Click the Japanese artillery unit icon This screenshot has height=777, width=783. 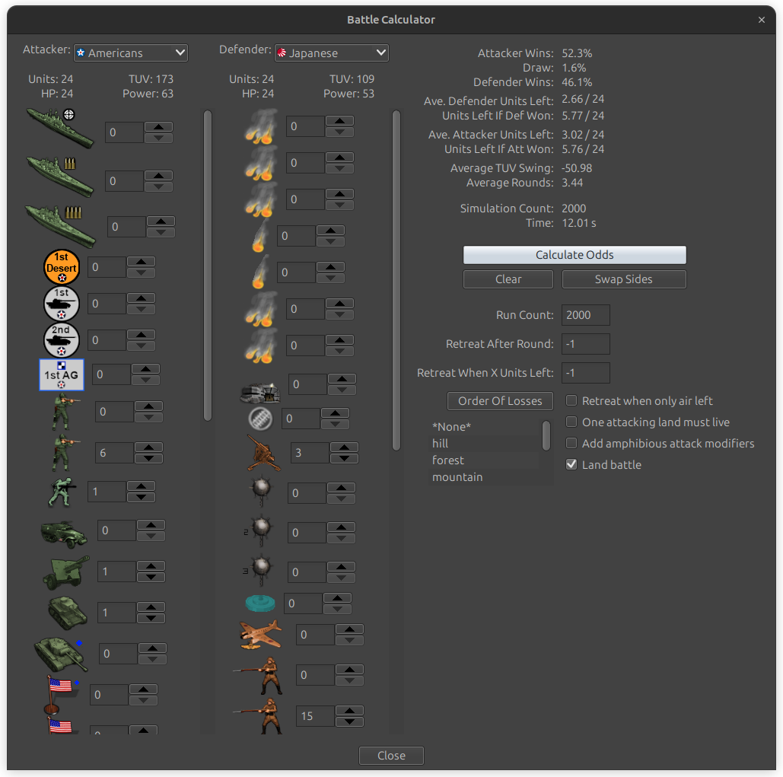pos(261,452)
